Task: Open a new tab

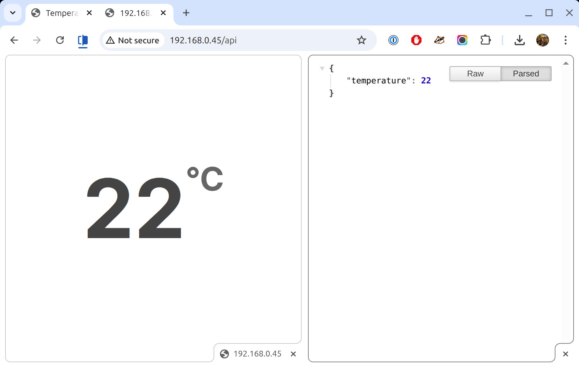Action: coord(186,13)
